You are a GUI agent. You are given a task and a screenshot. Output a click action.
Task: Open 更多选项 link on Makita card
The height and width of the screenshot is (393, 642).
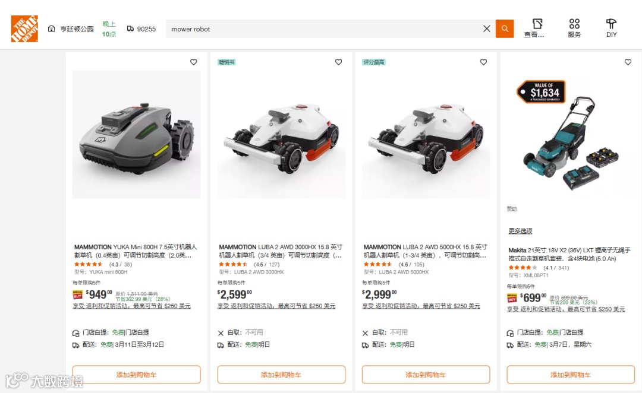[520, 231]
